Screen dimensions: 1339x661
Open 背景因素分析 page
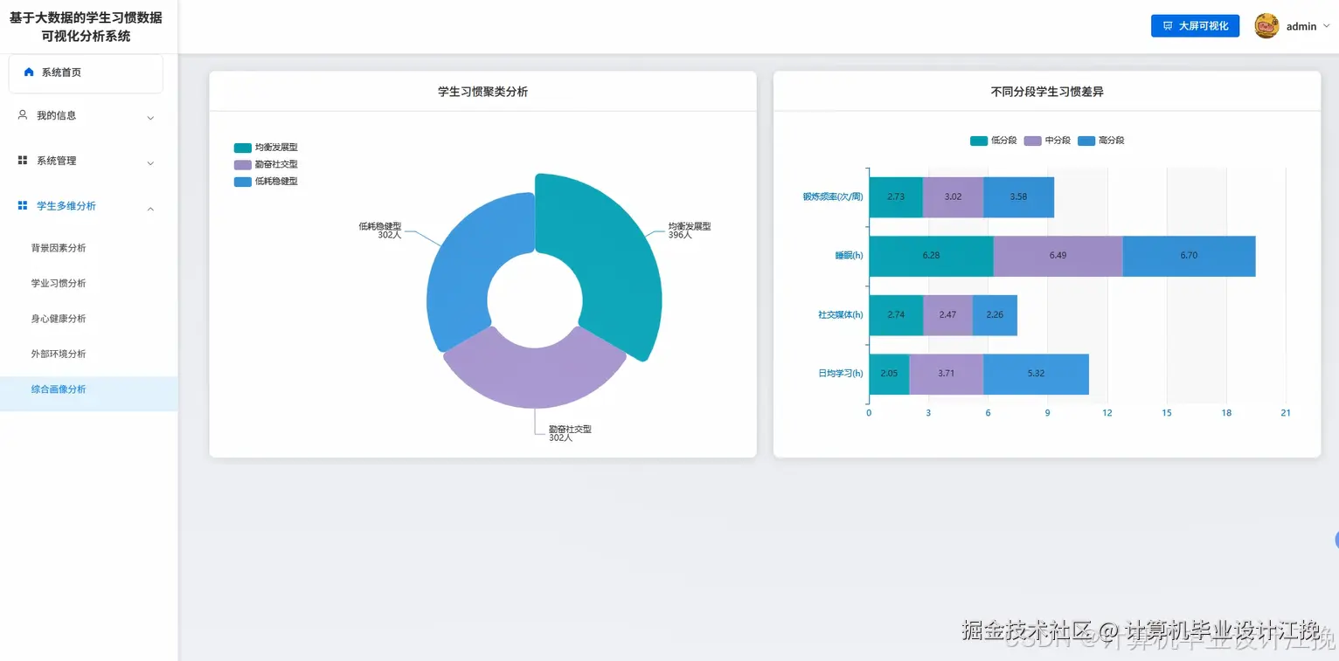(59, 248)
